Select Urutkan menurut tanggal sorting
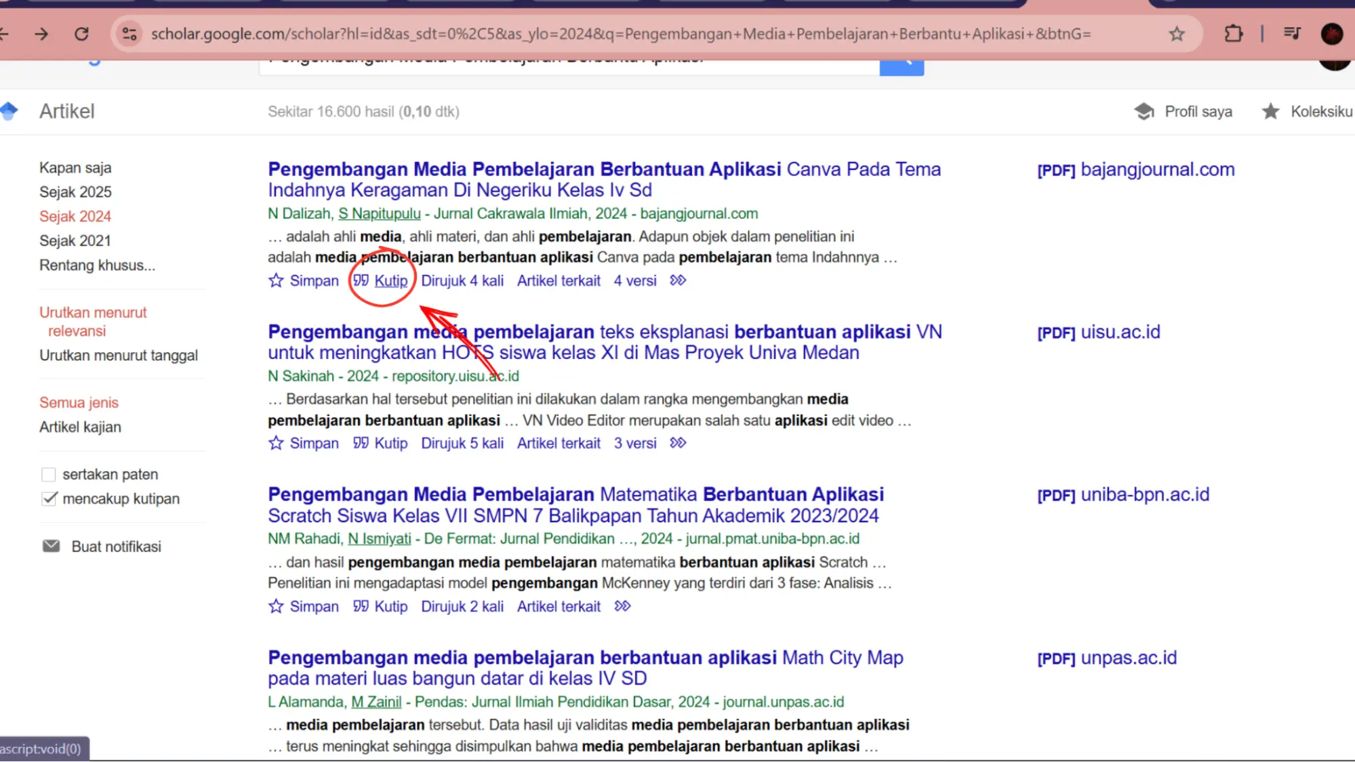 119,355
